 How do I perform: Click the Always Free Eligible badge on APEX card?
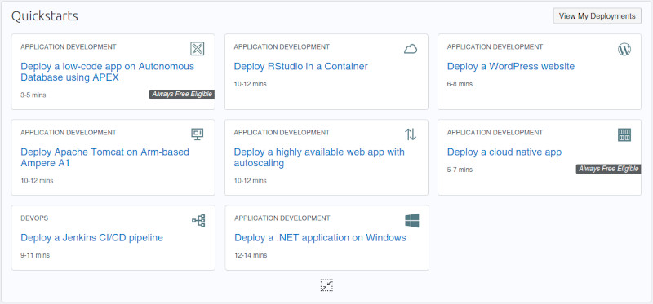182,95
